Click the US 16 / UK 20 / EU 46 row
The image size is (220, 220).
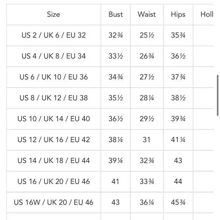coord(110,182)
